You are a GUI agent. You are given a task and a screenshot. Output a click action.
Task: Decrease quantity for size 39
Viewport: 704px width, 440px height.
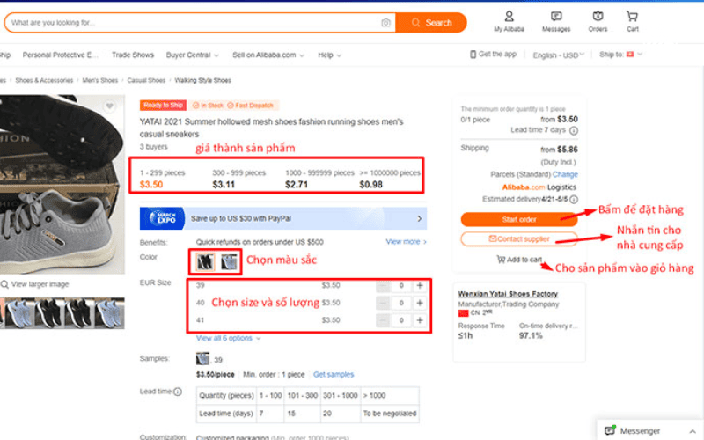point(383,285)
